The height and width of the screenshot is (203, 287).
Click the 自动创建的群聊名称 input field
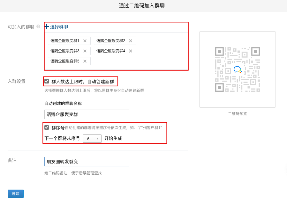(x=87, y=114)
